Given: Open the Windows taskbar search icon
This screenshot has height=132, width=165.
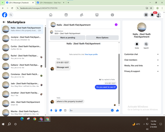Looking at the screenshot, I should (x=9, y=124).
